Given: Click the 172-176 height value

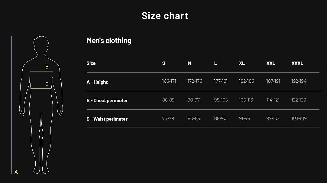Looking at the screenshot, I should coord(195,81).
